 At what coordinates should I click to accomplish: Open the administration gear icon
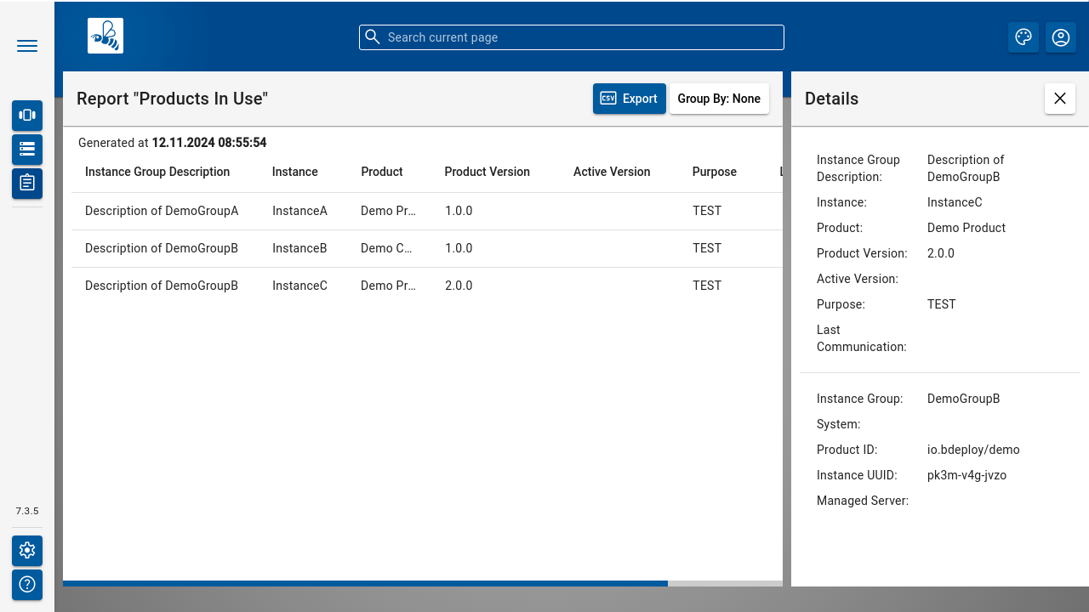[27, 551]
